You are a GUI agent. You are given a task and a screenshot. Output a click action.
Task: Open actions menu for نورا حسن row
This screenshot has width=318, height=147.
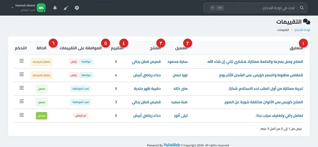point(22,74)
